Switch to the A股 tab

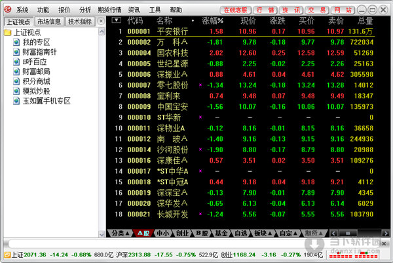[x=143, y=233]
